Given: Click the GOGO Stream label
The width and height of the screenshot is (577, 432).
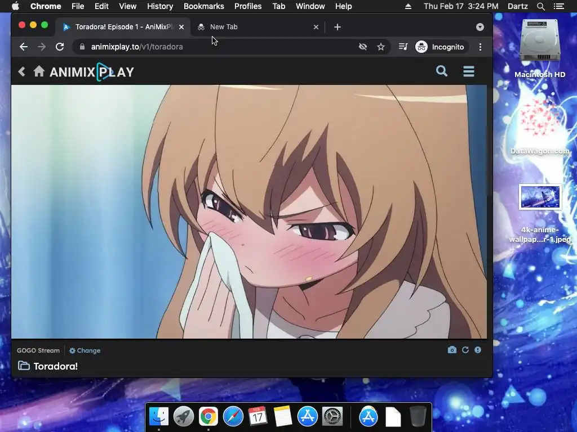Looking at the screenshot, I should click(x=38, y=350).
